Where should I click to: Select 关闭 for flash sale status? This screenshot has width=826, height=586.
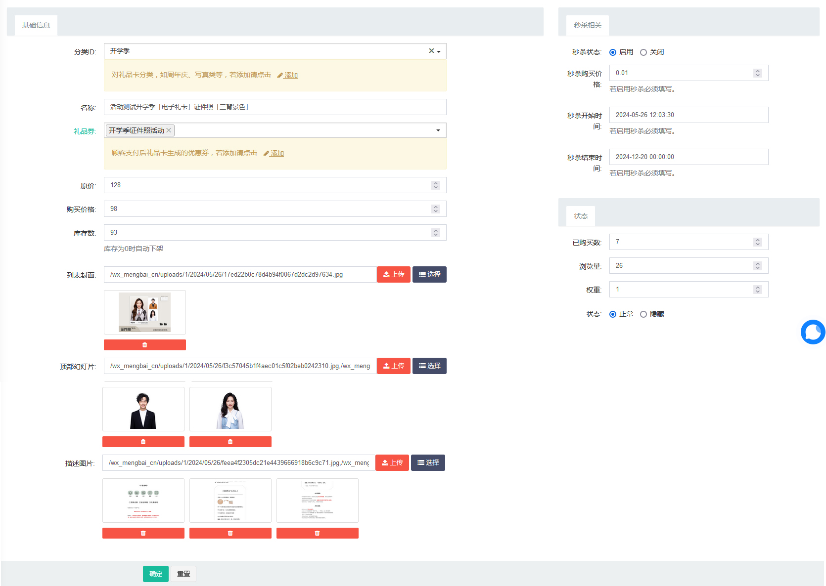click(643, 52)
